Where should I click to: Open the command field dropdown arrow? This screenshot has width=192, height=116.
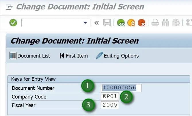point(85,23)
